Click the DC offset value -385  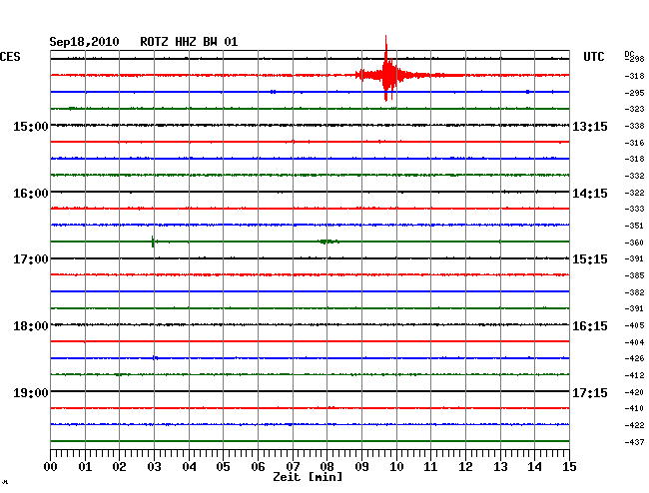(x=634, y=275)
